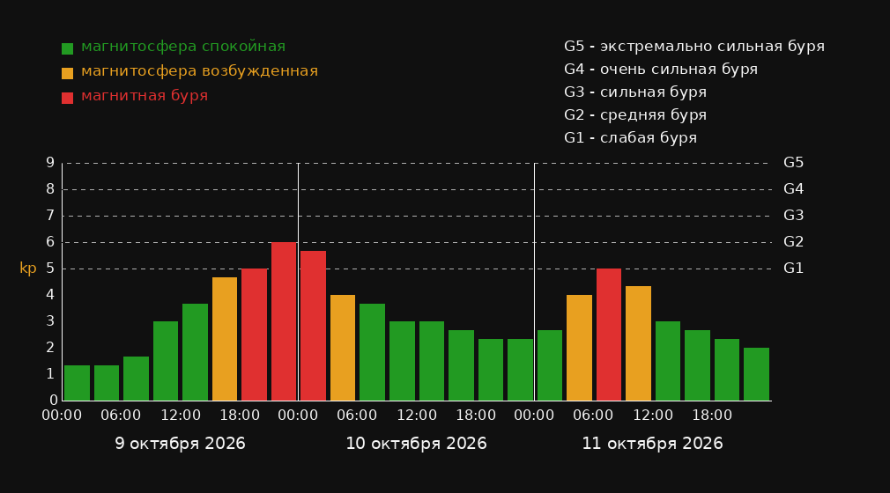Select the '10 октября 2026' date label
The image size is (890, 493).
coord(416,444)
